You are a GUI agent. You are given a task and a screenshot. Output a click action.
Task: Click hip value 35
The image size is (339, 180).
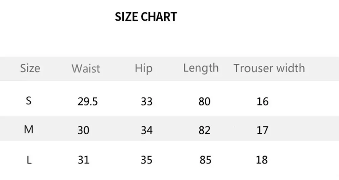[146, 160]
